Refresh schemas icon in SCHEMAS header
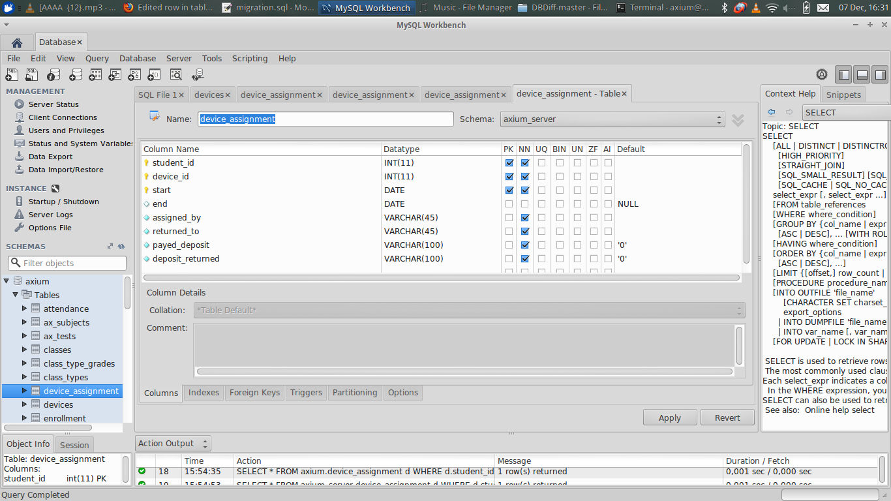891x501 pixels. (121, 247)
